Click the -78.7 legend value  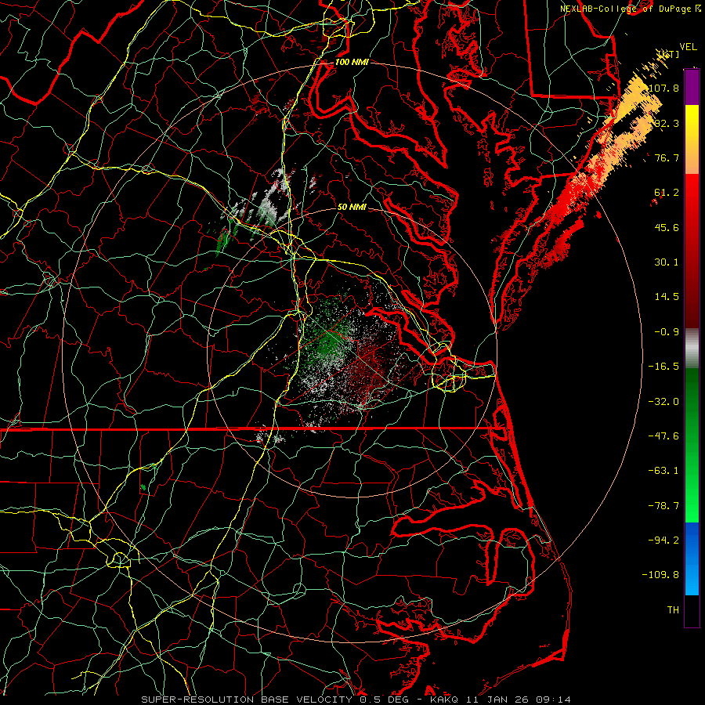coord(663,506)
